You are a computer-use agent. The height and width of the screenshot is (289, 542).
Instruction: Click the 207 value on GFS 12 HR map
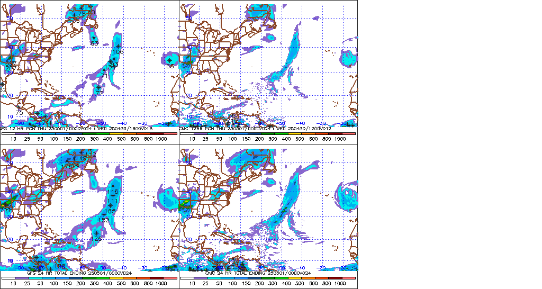[x=11, y=68]
